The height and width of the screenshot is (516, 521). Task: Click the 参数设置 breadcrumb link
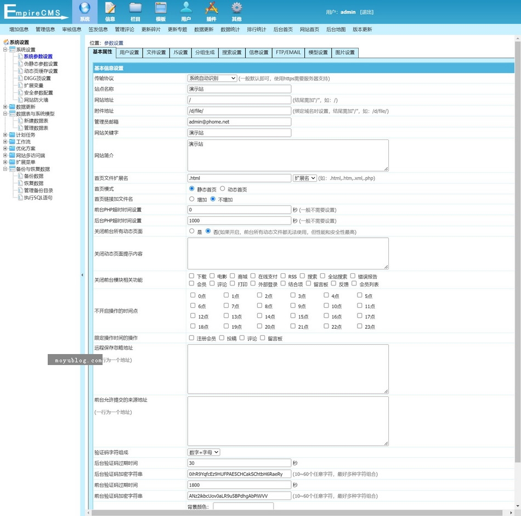click(x=114, y=43)
